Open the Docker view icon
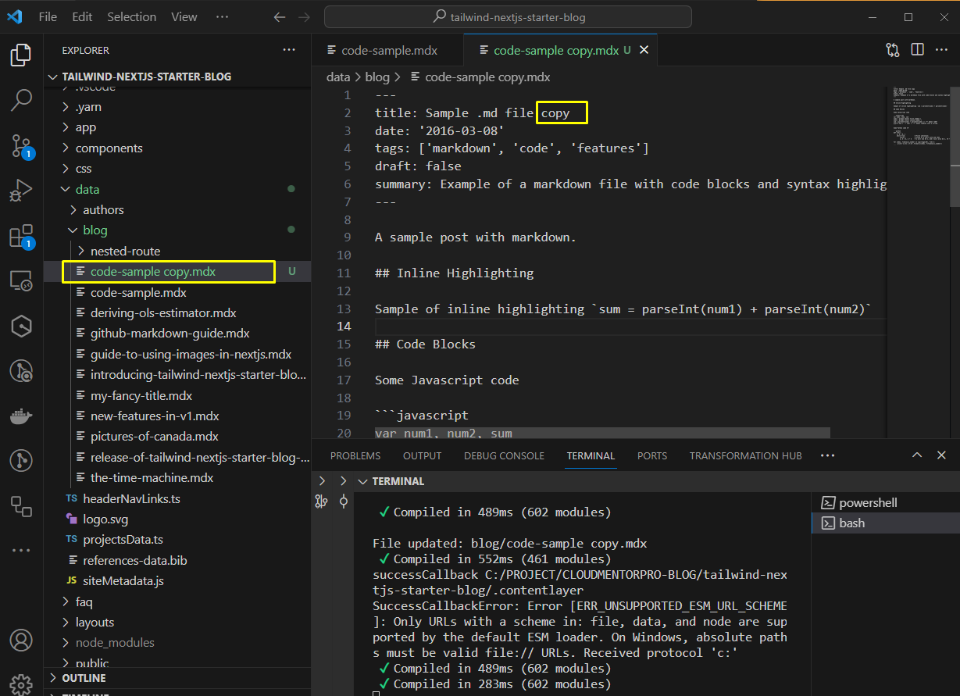This screenshot has width=960, height=696. click(21, 416)
